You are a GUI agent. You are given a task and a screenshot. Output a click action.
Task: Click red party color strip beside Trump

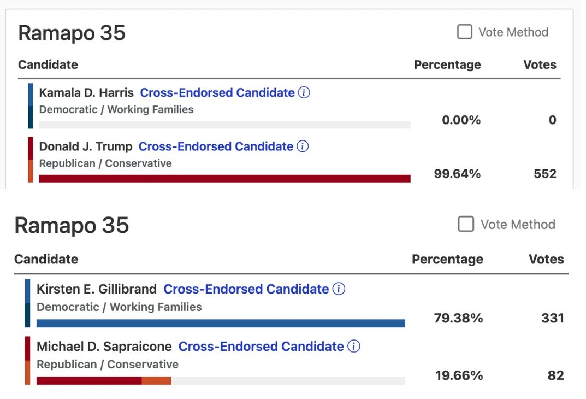[31, 148]
